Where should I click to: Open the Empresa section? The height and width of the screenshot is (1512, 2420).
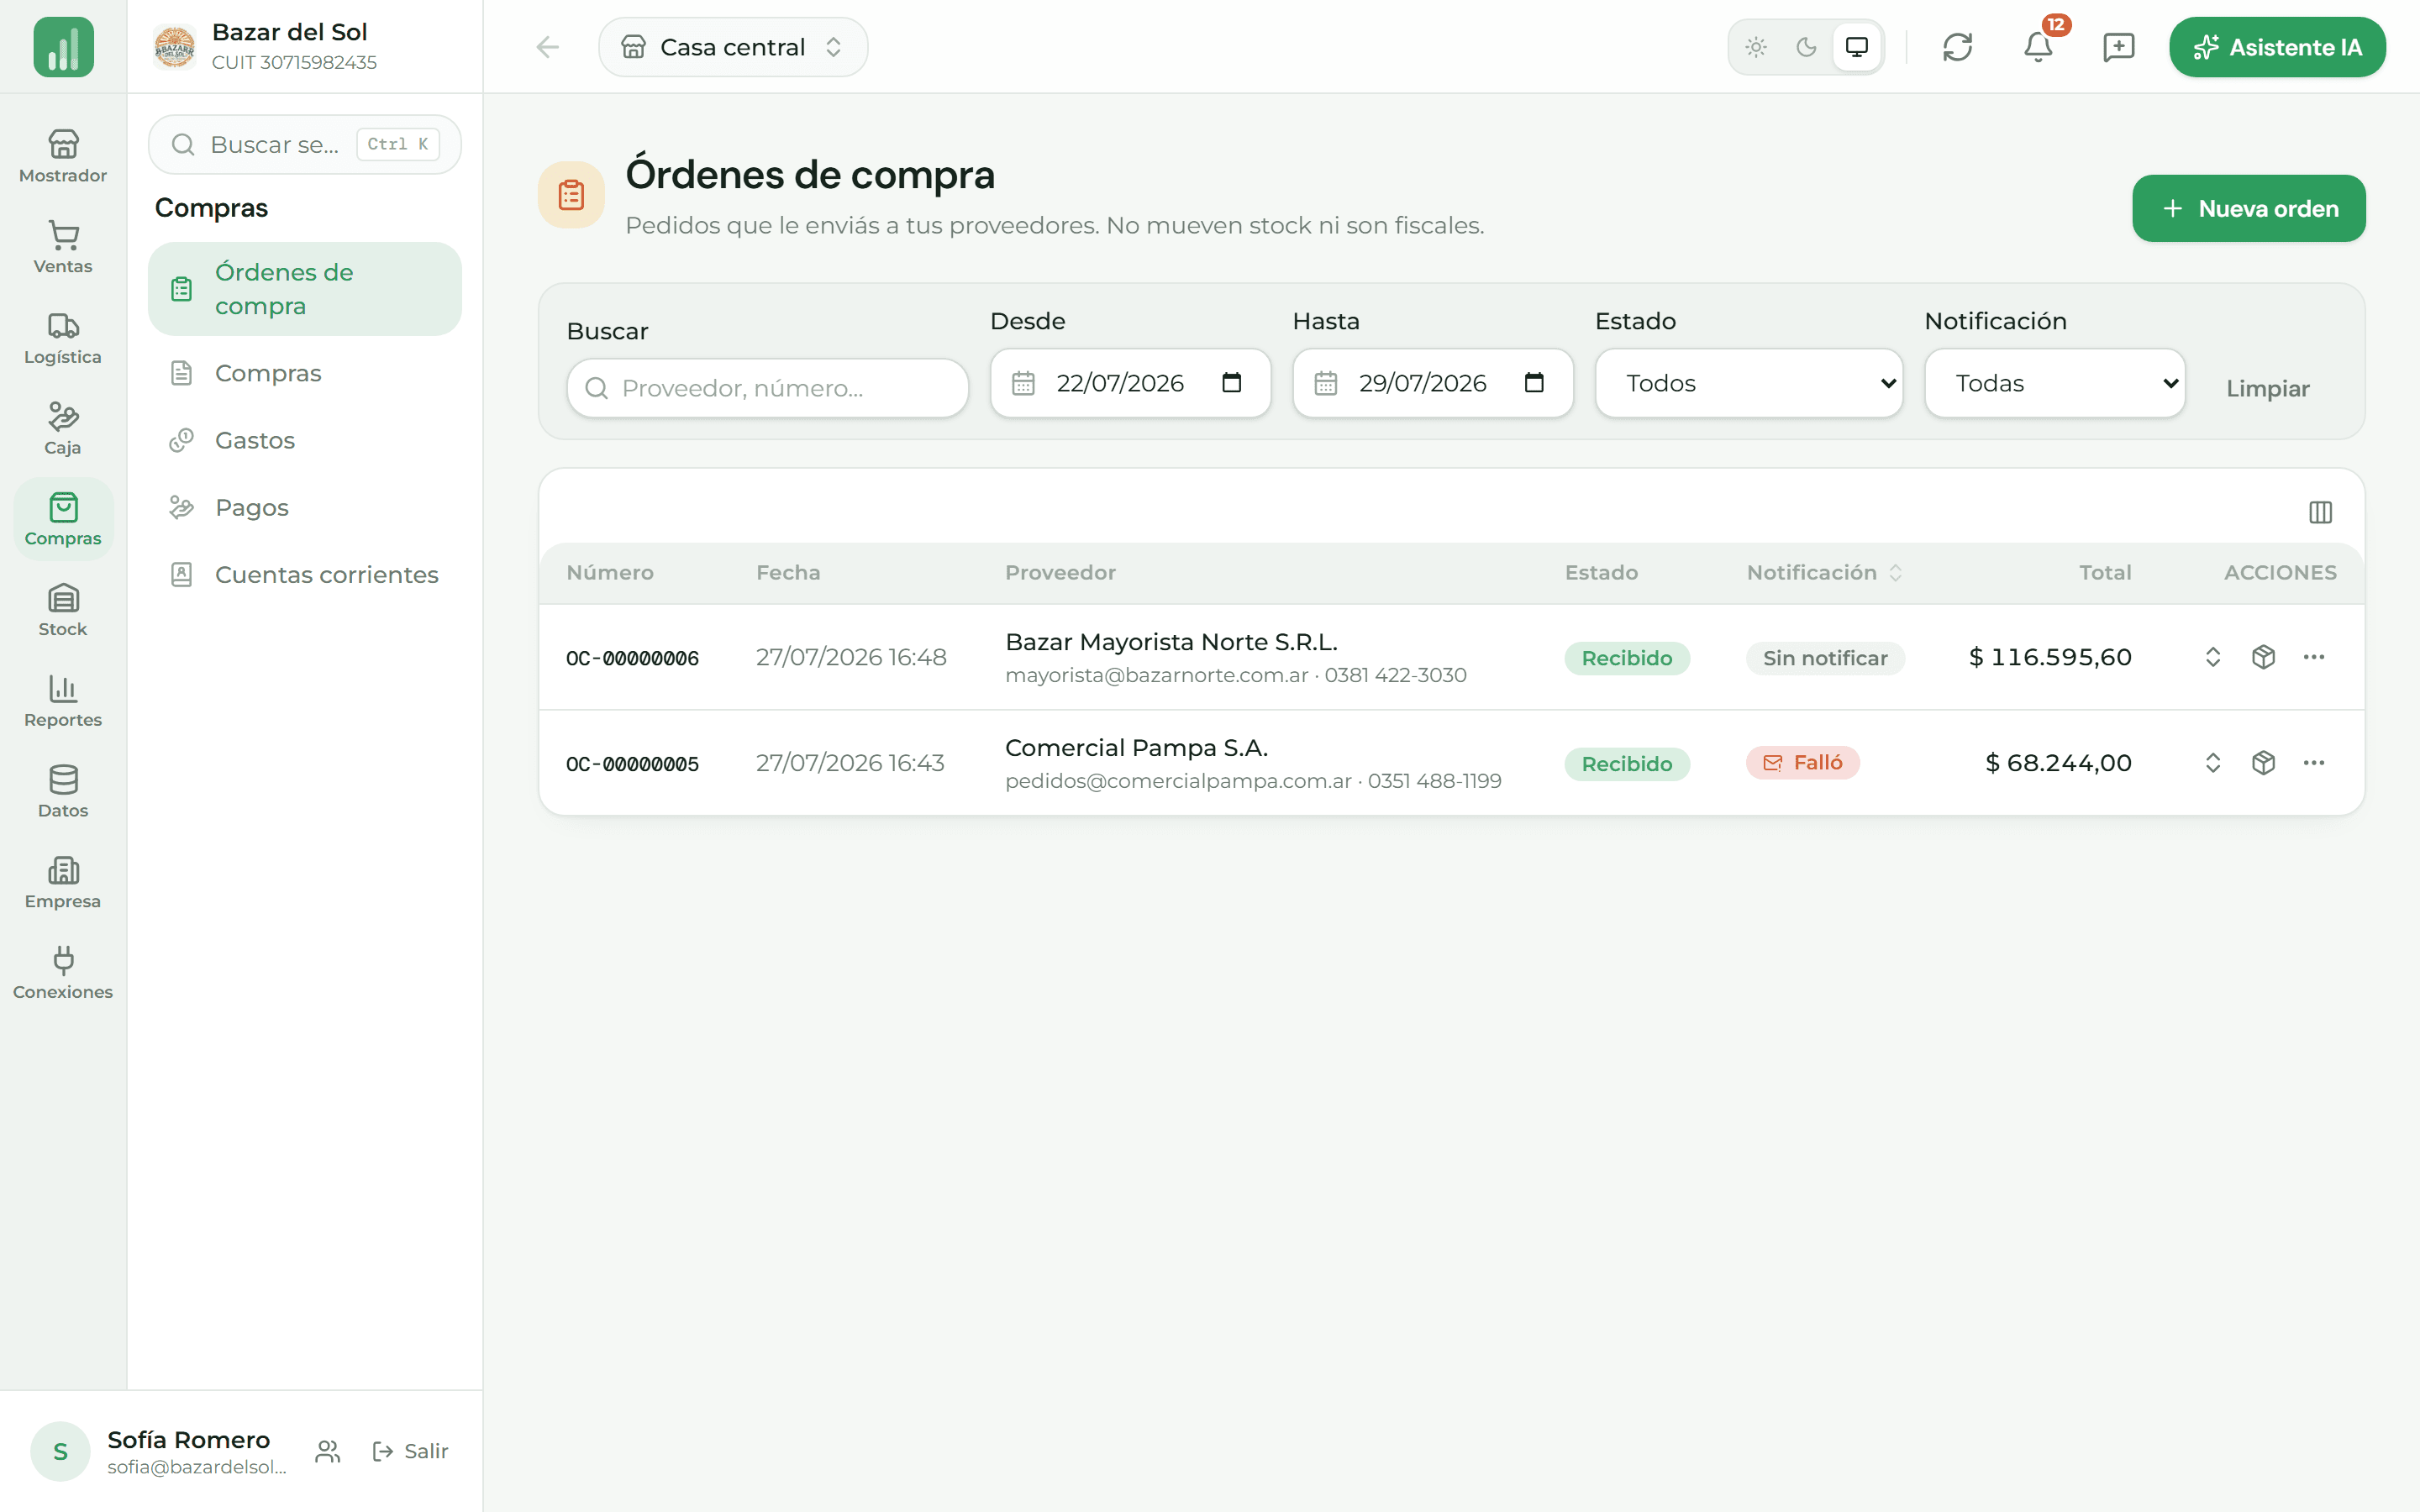63,882
